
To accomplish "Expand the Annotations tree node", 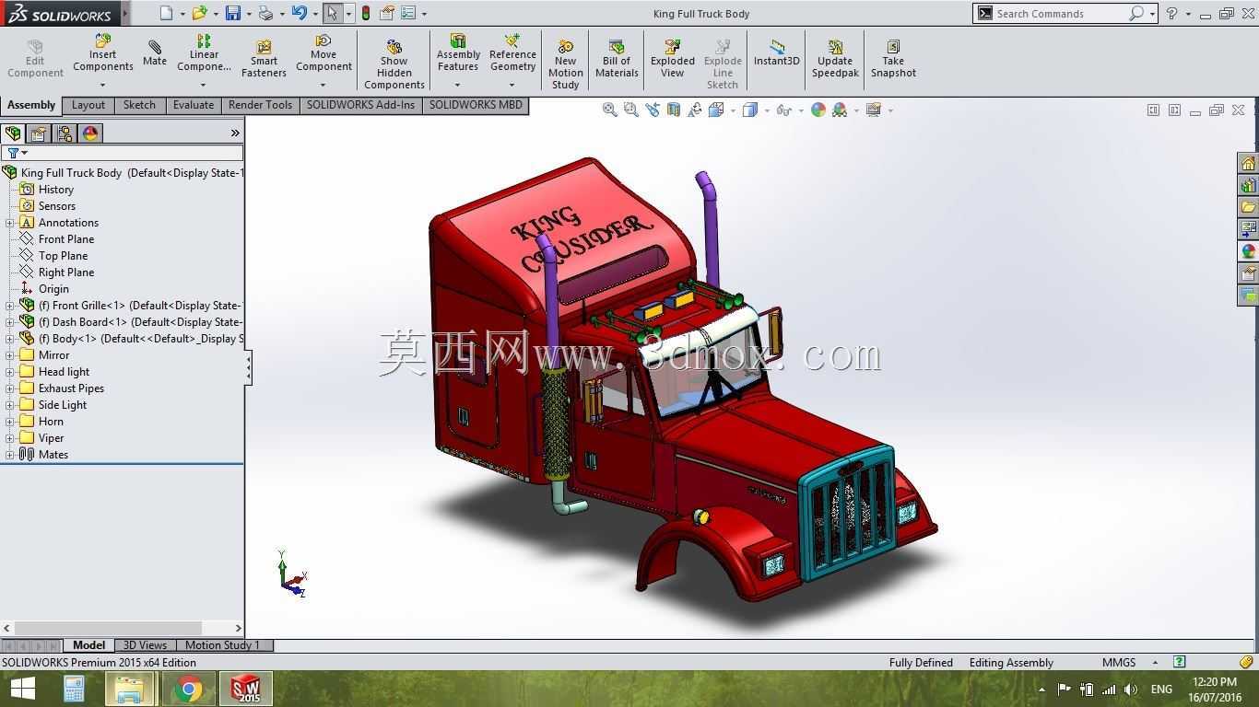I will point(9,223).
